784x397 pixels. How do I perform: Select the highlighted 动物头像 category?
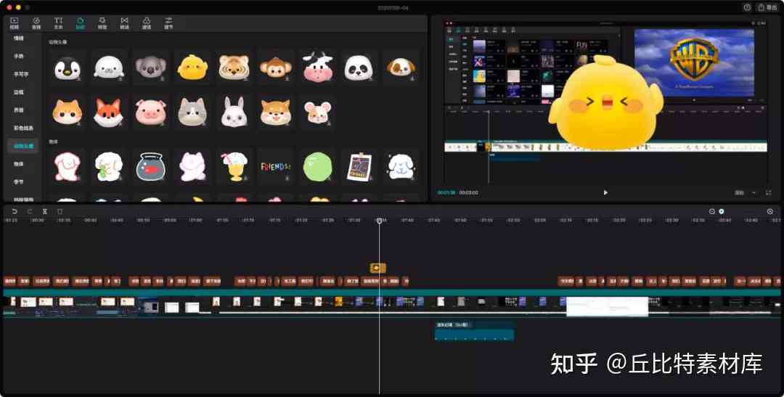23,146
